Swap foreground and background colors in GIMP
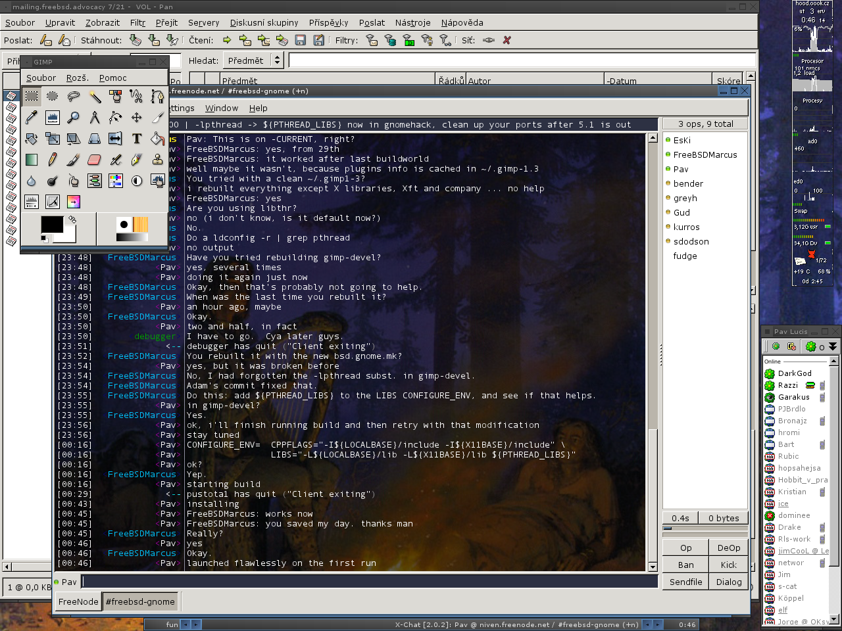 pos(72,220)
